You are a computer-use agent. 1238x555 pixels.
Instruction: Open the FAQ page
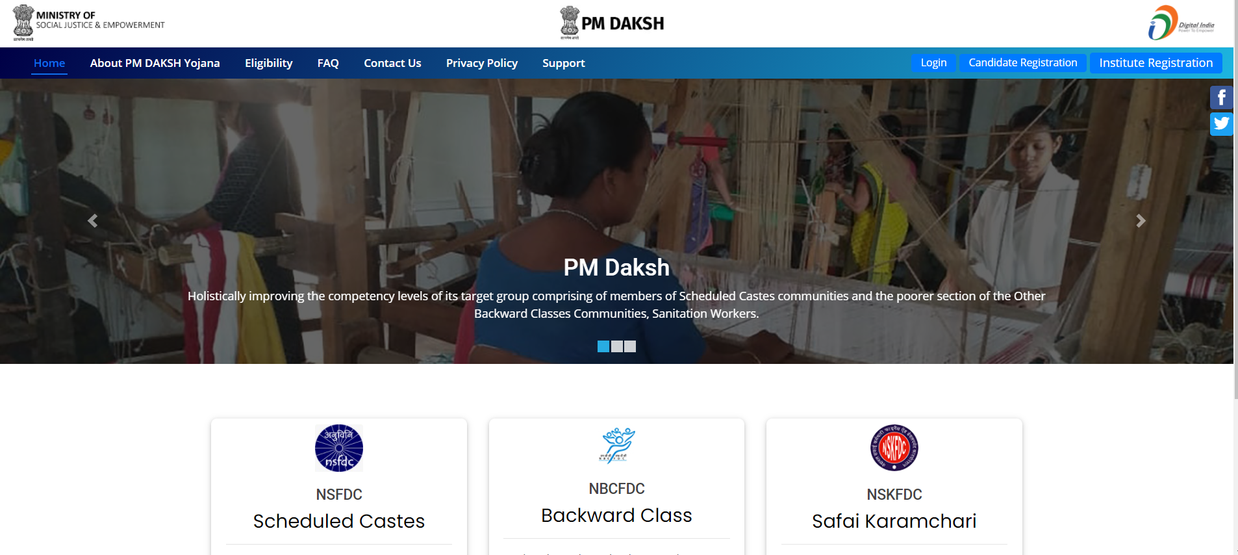[x=328, y=63]
